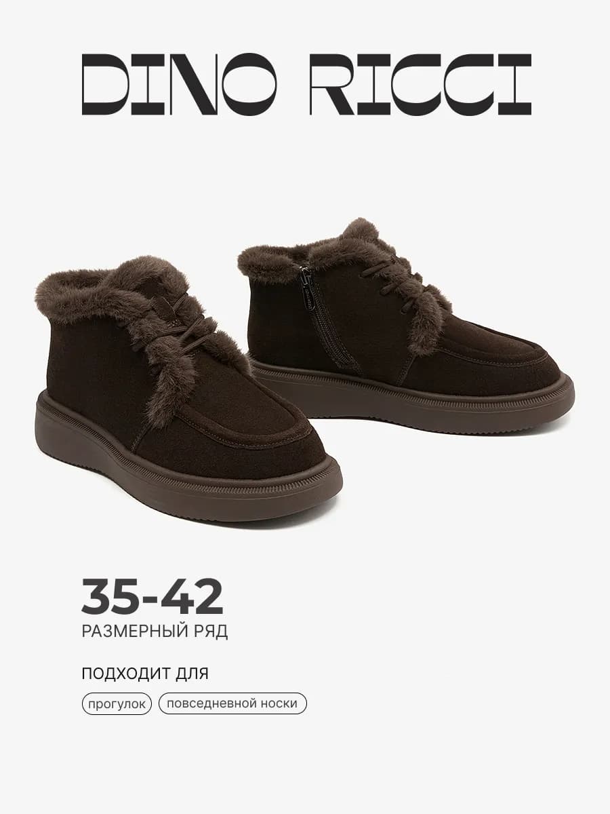Click the side zipper track of right shoe
Image resolution: width=610 pixels, height=814 pixels.
[x=329, y=317]
